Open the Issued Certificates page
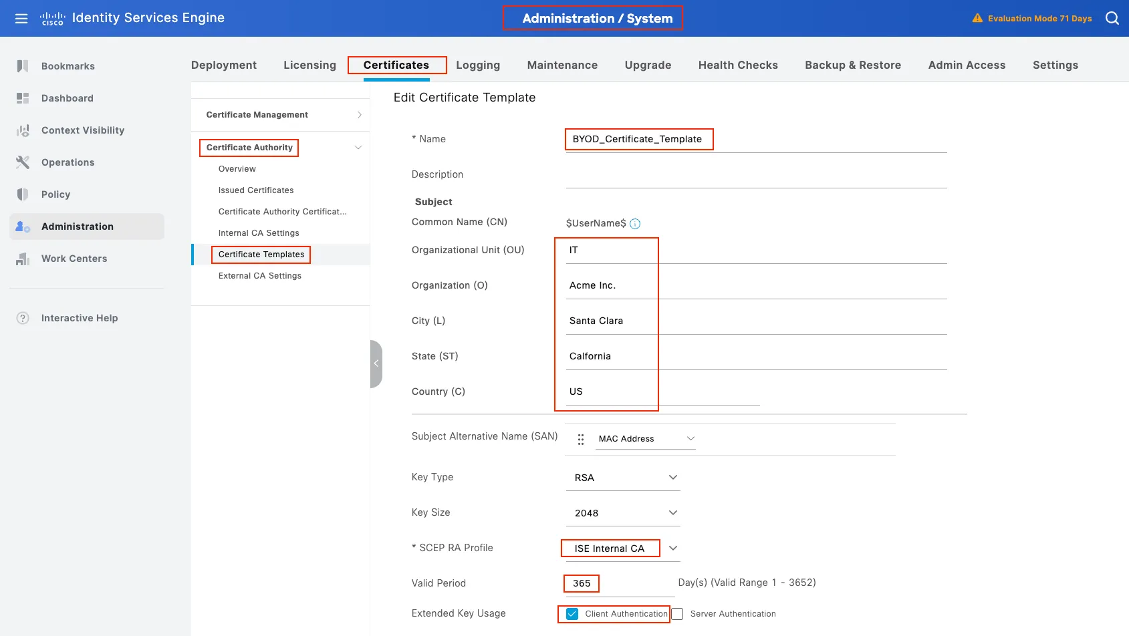This screenshot has width=1129, height=636. [x=256, y=190]
